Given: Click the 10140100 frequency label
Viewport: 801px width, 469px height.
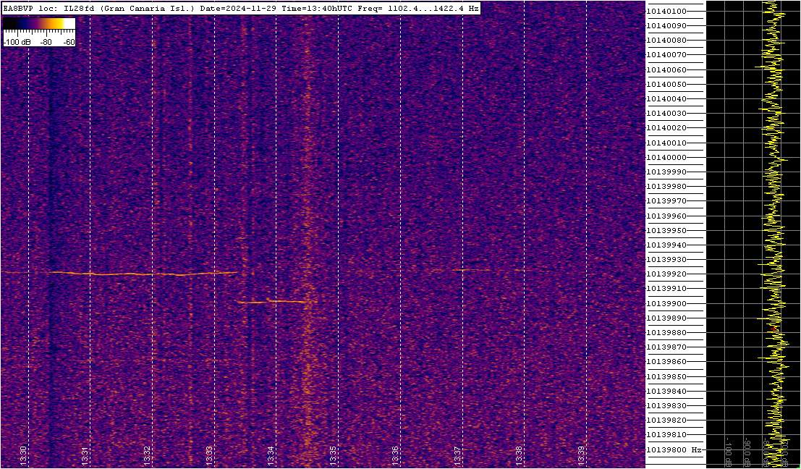Looking at the screenshot, I should [666, 12].
